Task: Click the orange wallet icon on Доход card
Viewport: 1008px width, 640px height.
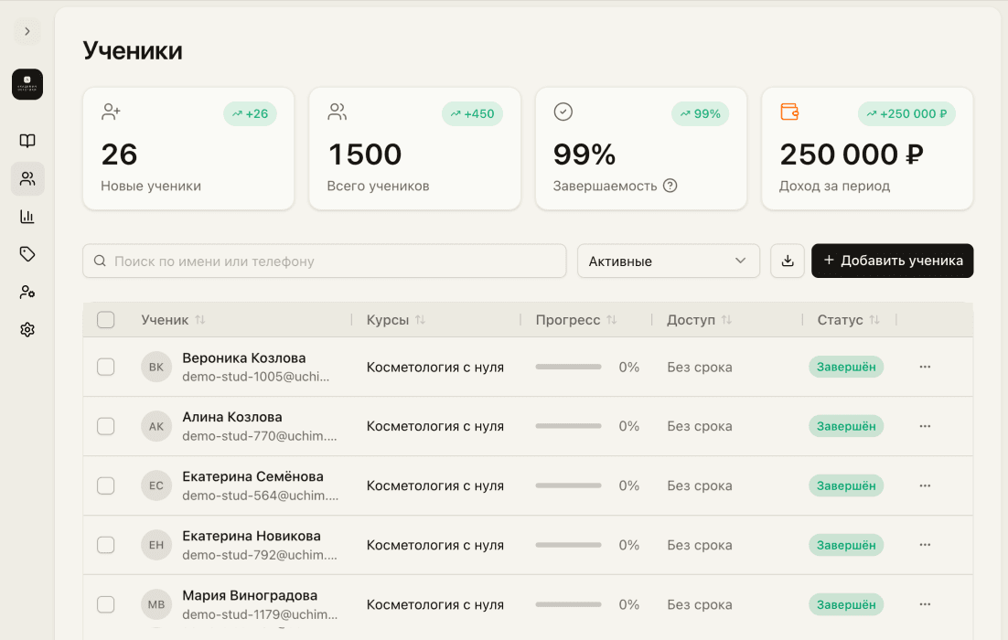Action: point(789,112)
